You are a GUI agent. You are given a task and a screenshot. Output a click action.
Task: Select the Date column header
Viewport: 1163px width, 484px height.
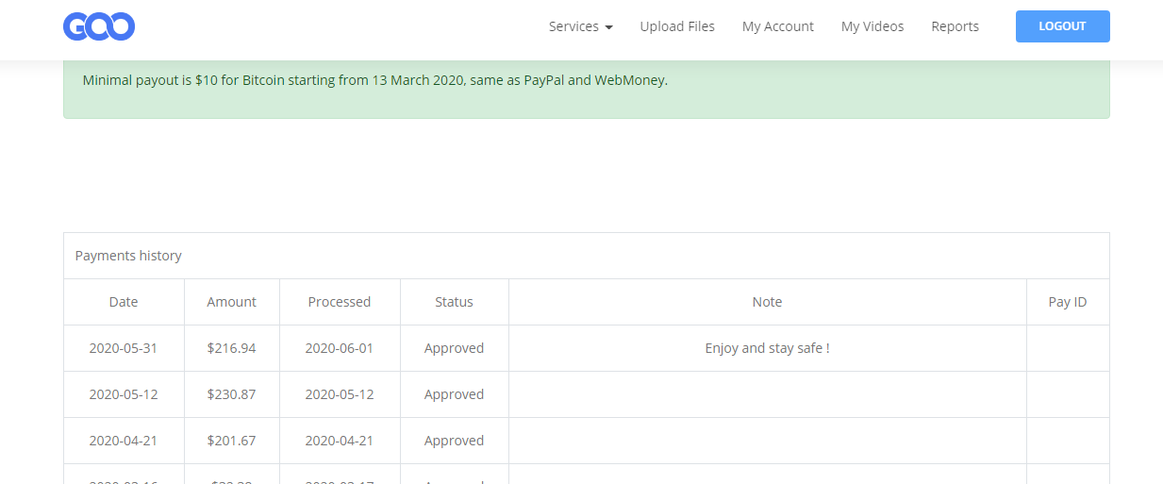pyautogui.click(x=124, y=302)
